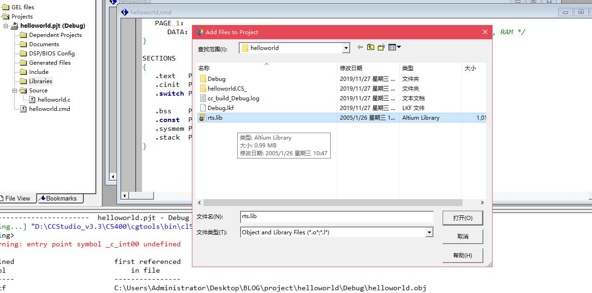592x293 pixels.
Task: Collapse the helloworld.pjt project node
Action: click(x=6, y=26)
